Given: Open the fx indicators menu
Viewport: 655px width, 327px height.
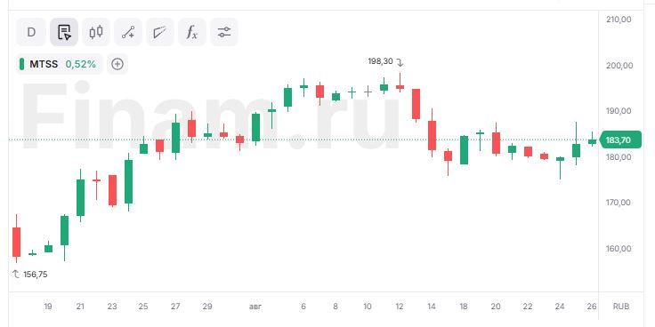Looking at the screenshot, I should point(192,32).
